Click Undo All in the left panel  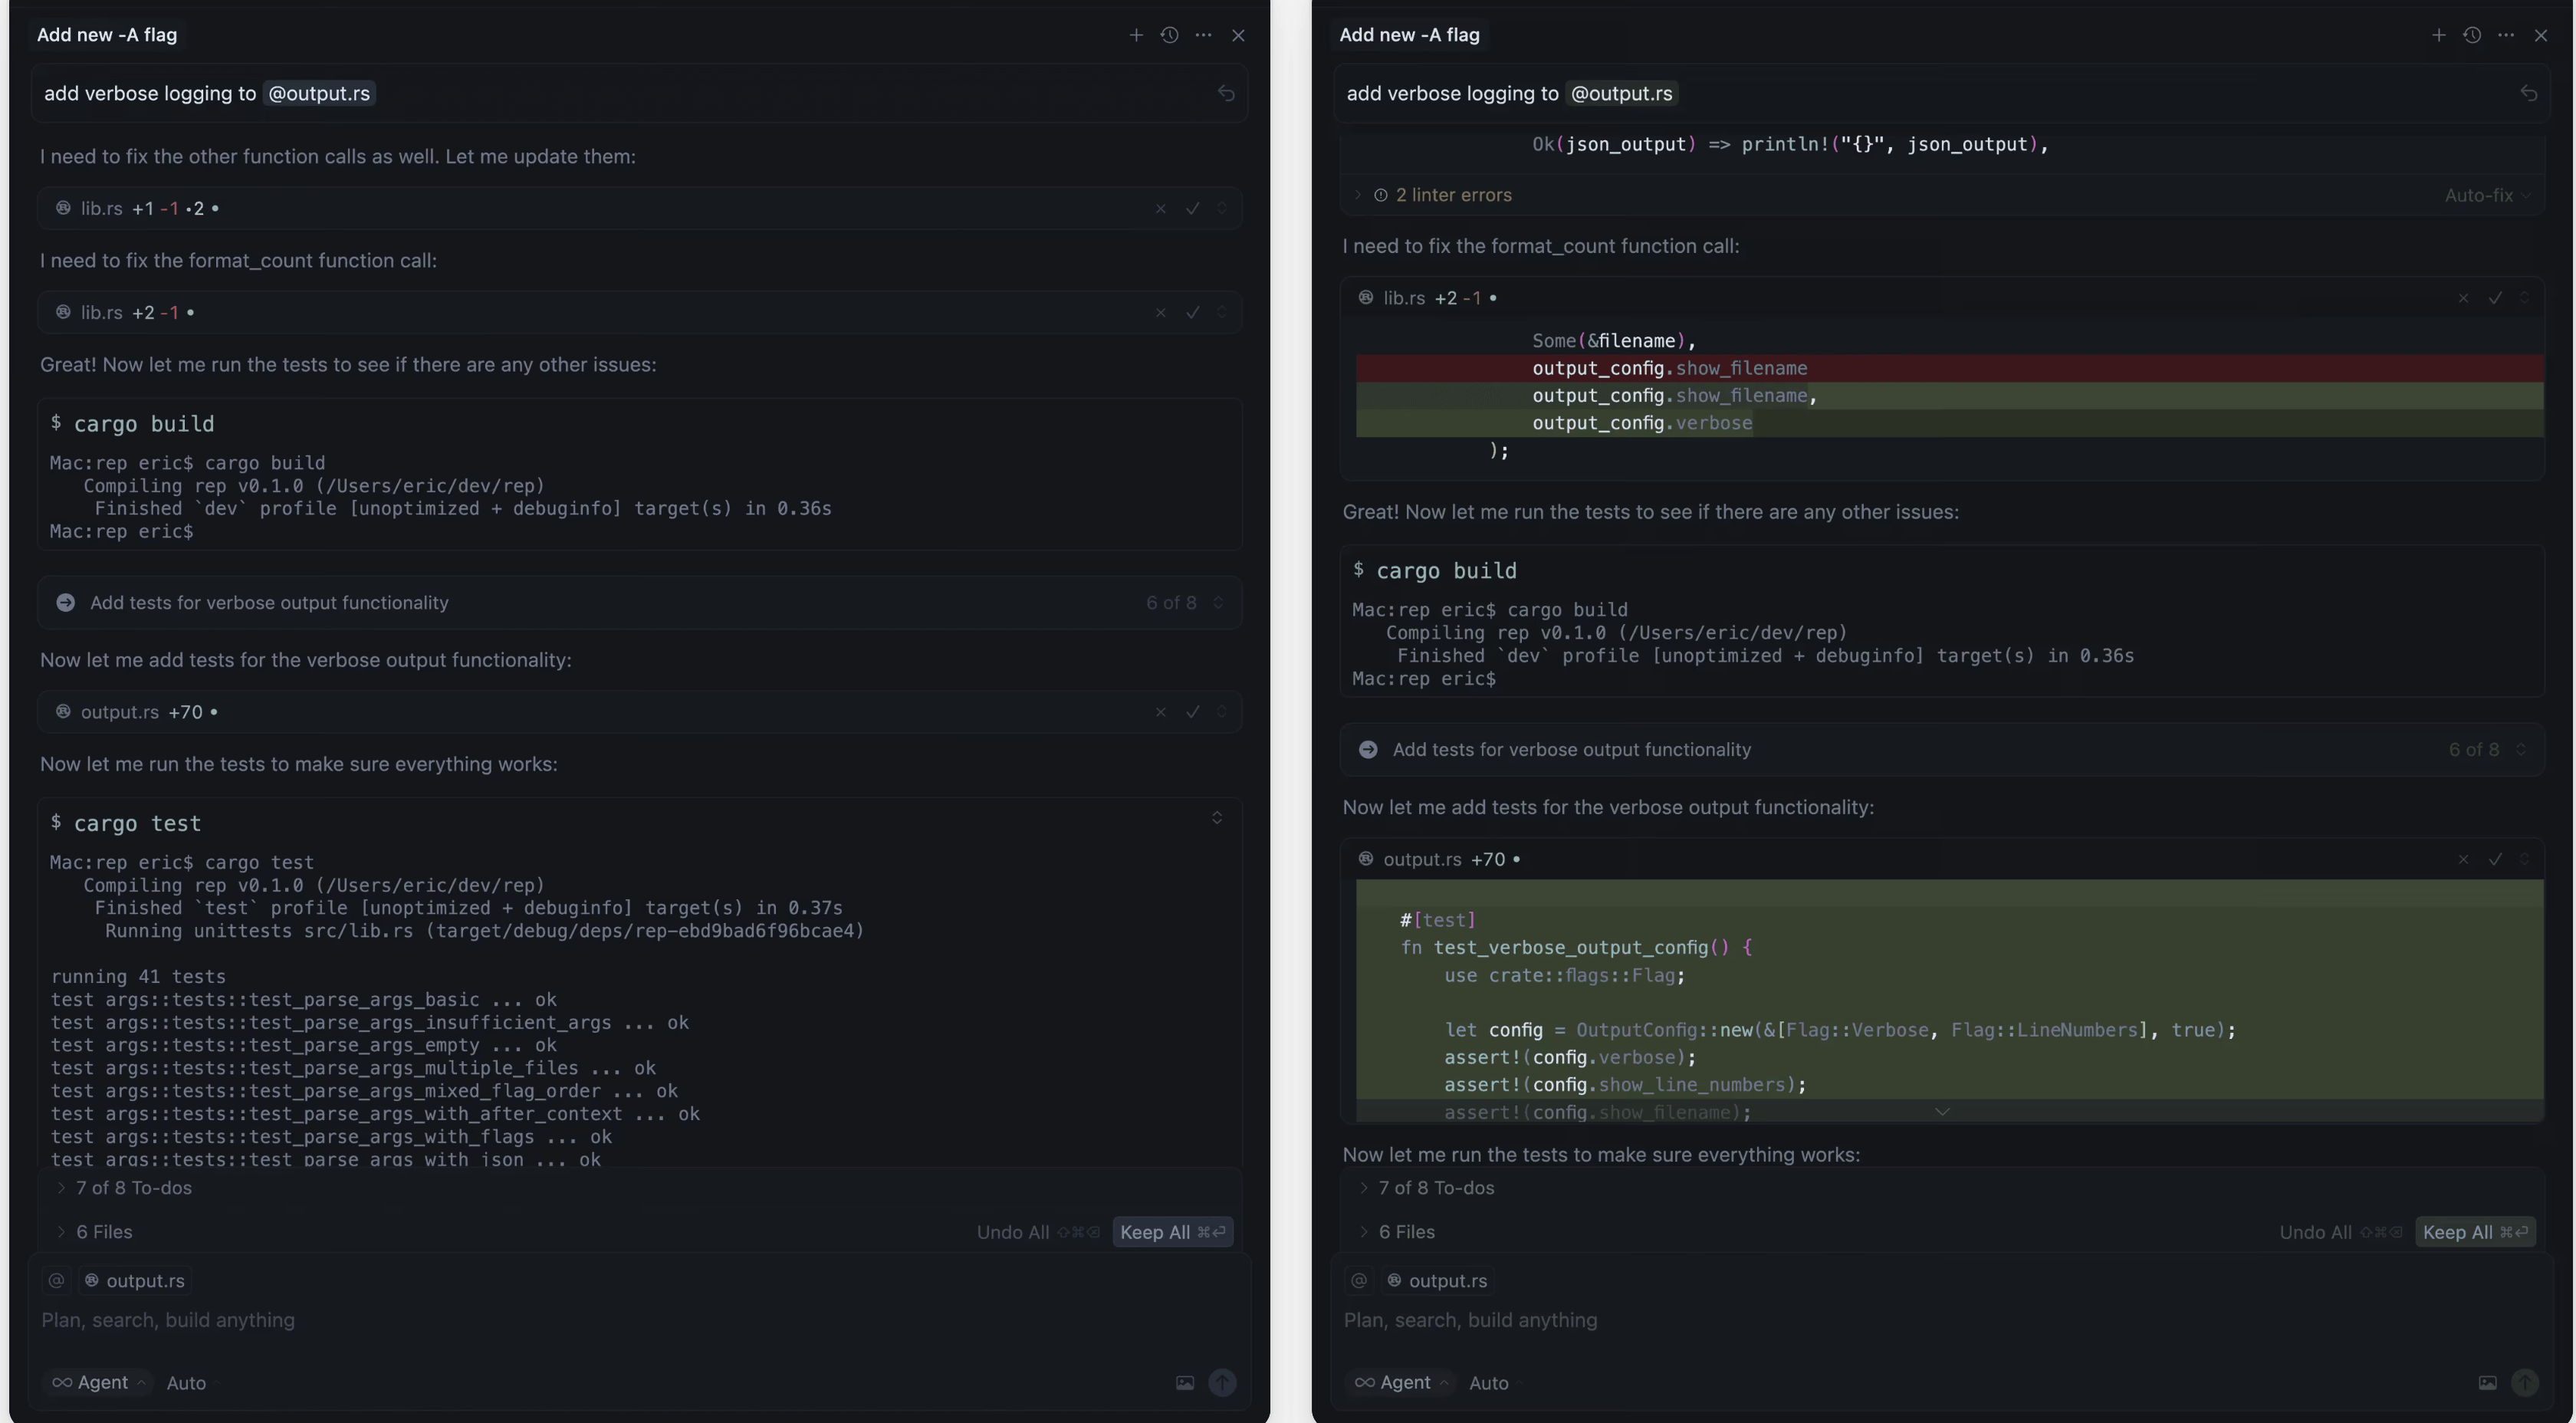pos(1038,1233)
